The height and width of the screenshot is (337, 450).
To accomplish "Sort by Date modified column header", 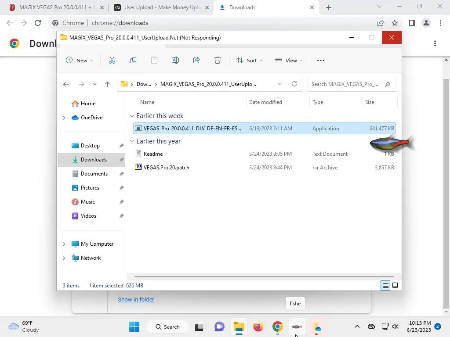I will (x=265, y=102).
